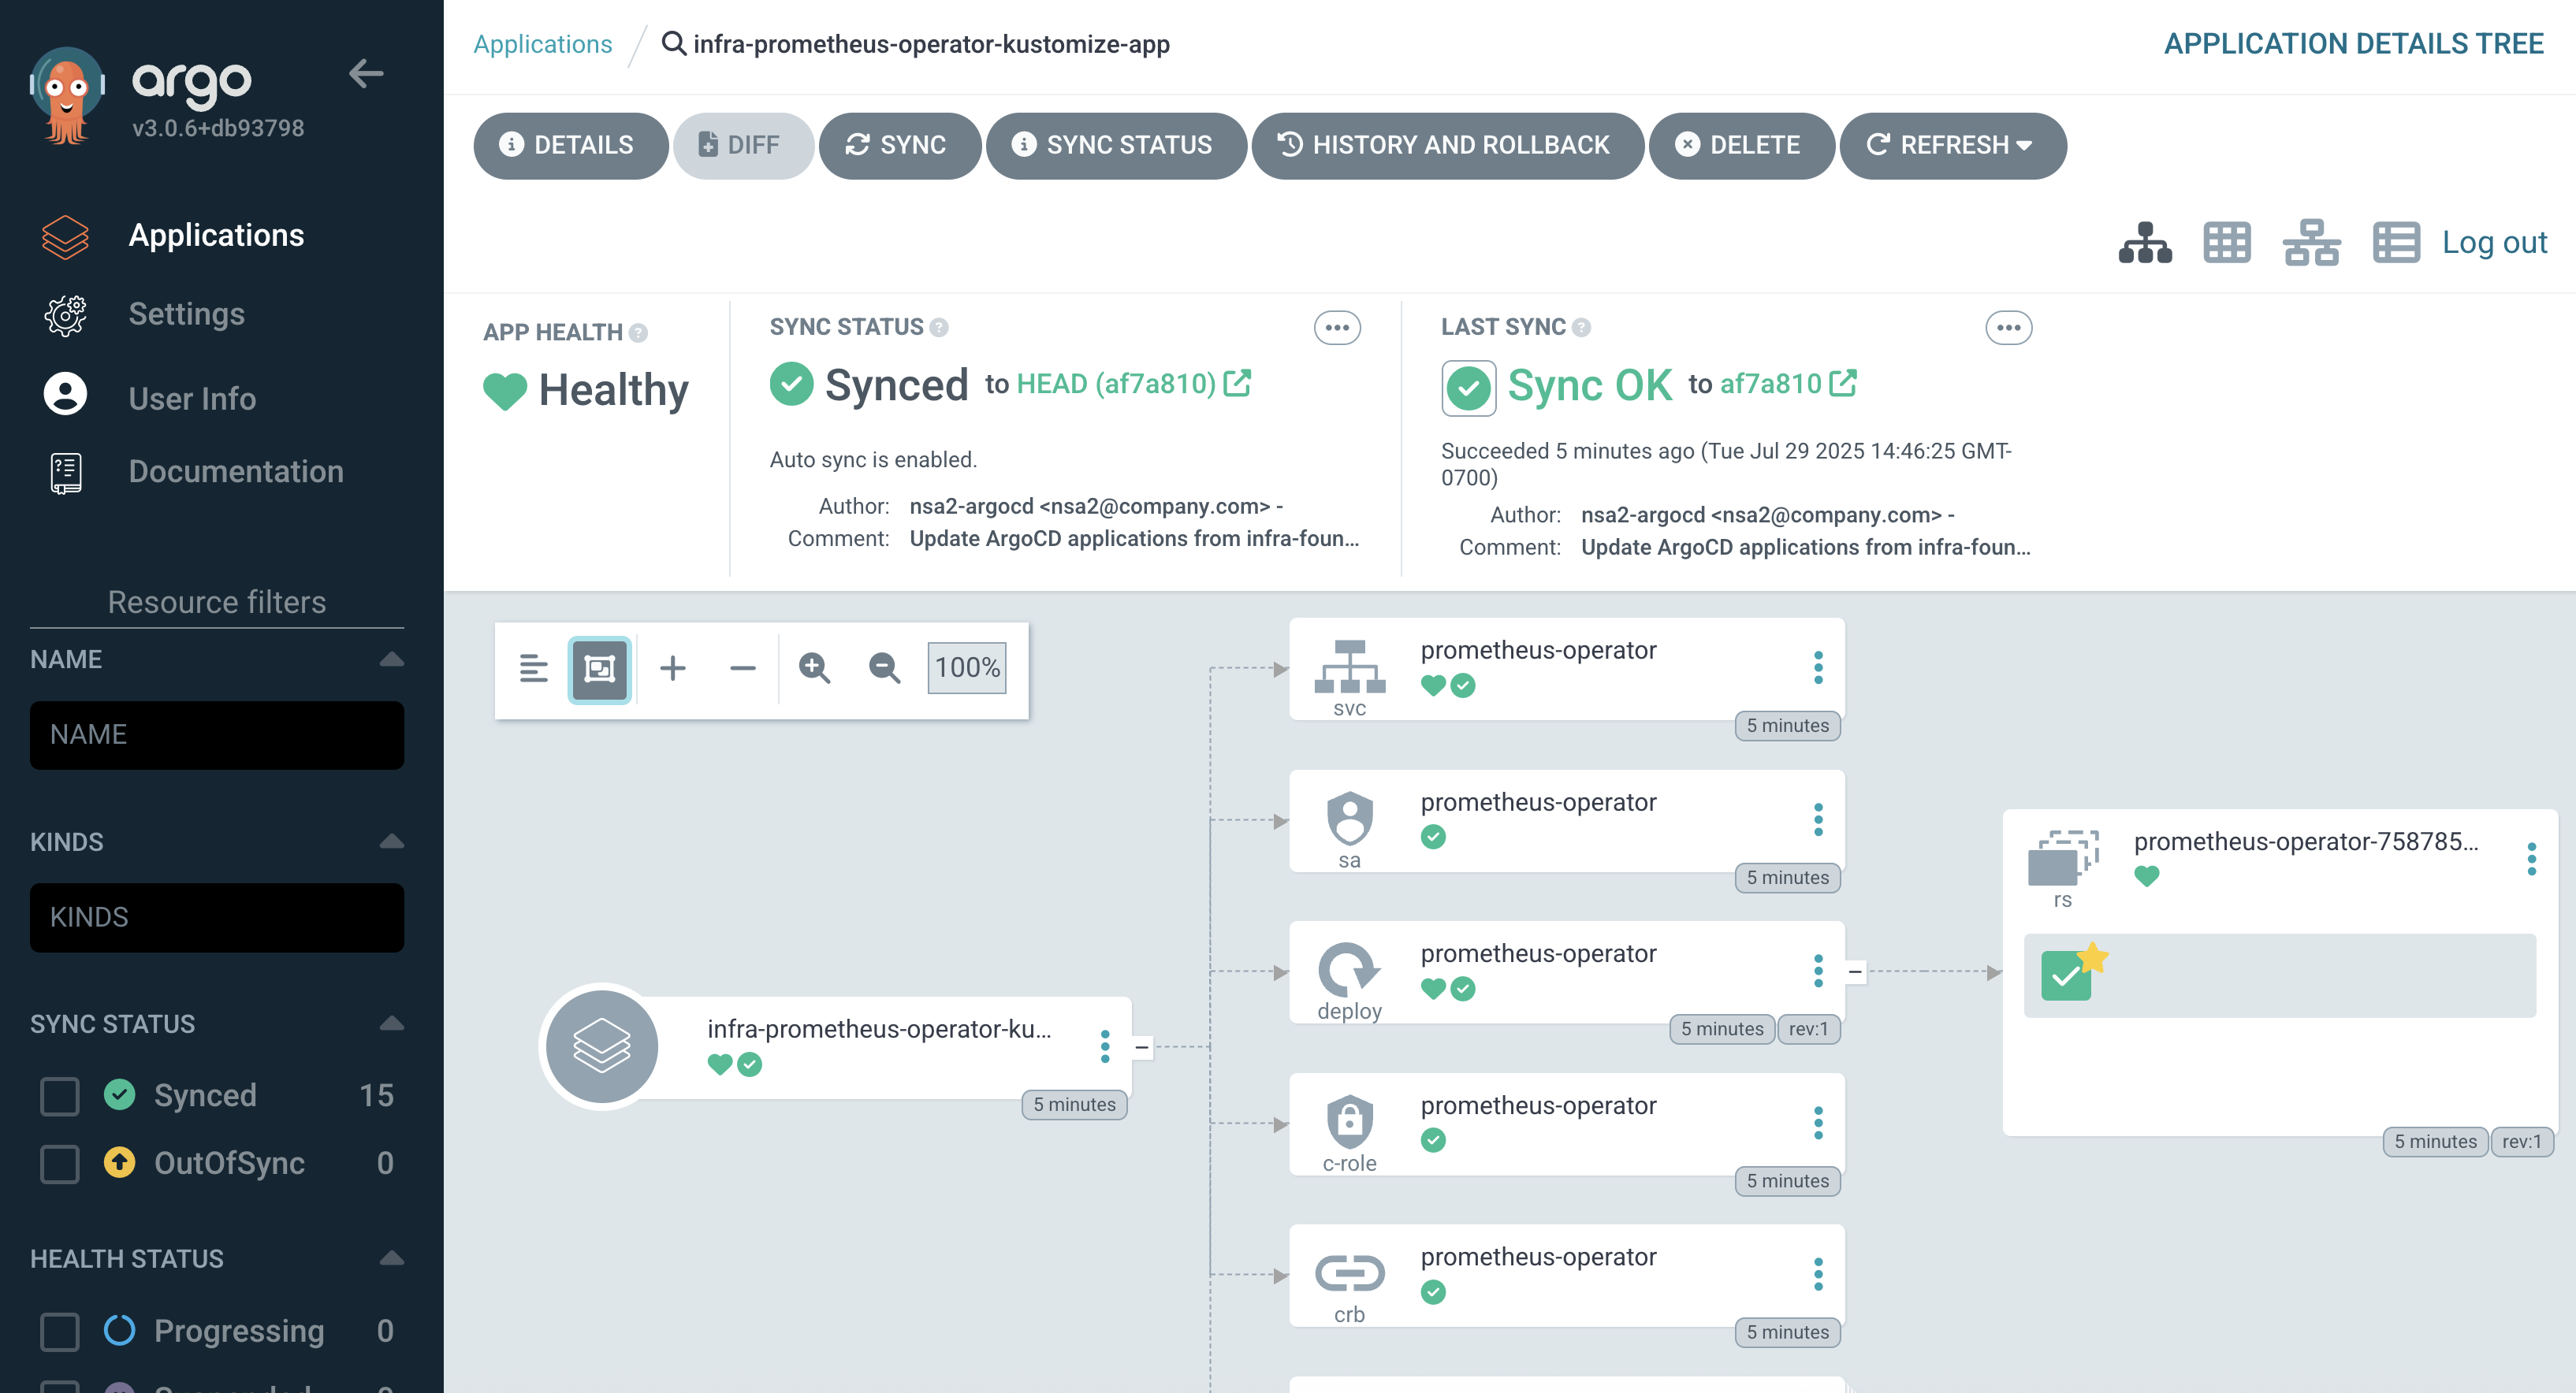Click the SYNC STATUS help icon
2576x1393 pixels.
point(938,328)
